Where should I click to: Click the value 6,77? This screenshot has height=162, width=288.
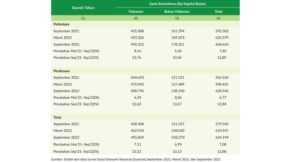tap(222, 98)
